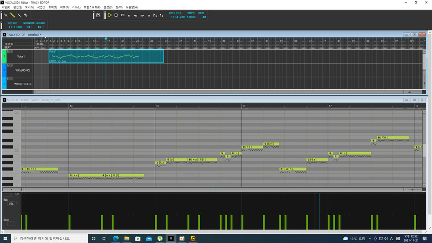Click the track editor horizontal scrollbar
This screenshot has height=243, width=432.
coord(220,92)
